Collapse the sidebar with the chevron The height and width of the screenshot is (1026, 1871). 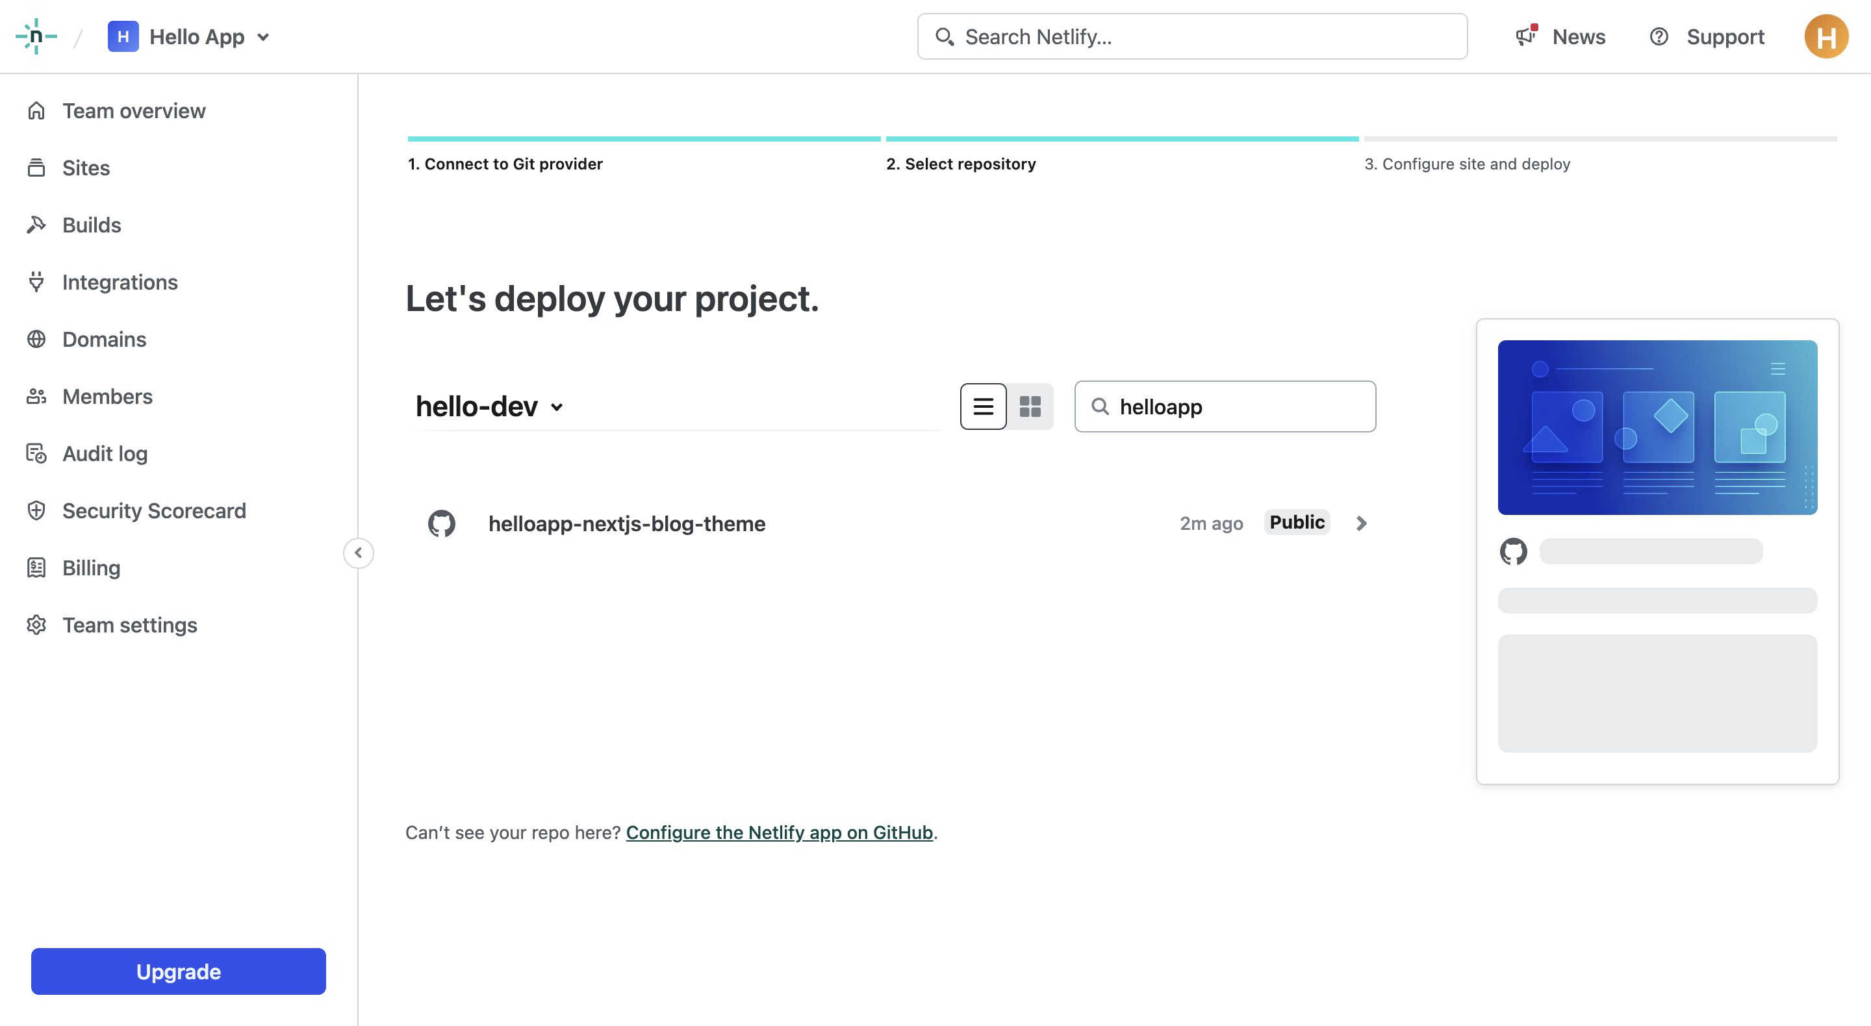pyautogui.click(x=358, y=553)
